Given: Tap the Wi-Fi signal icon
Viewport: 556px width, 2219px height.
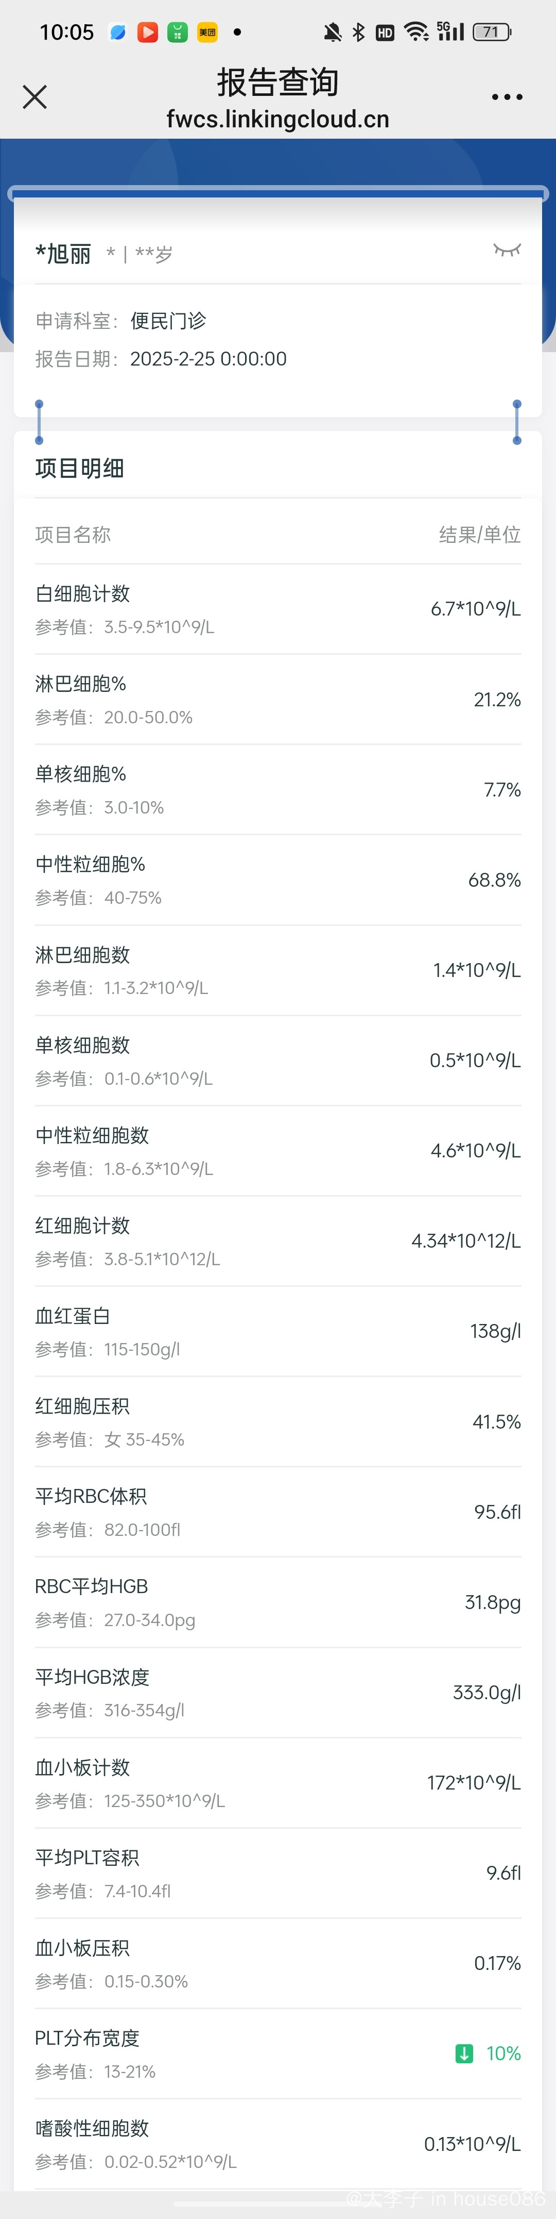Looking at the screenshot, I should [x=416, y=32].
